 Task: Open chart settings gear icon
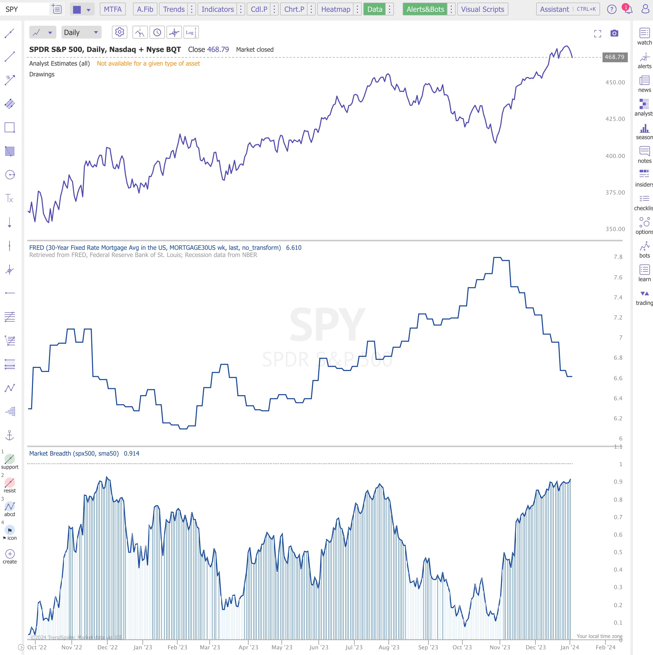tap(119, 33)
